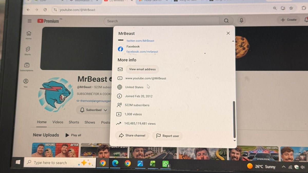
Task: Open the browser extensions puzzle icon
Action: (304, 8)
